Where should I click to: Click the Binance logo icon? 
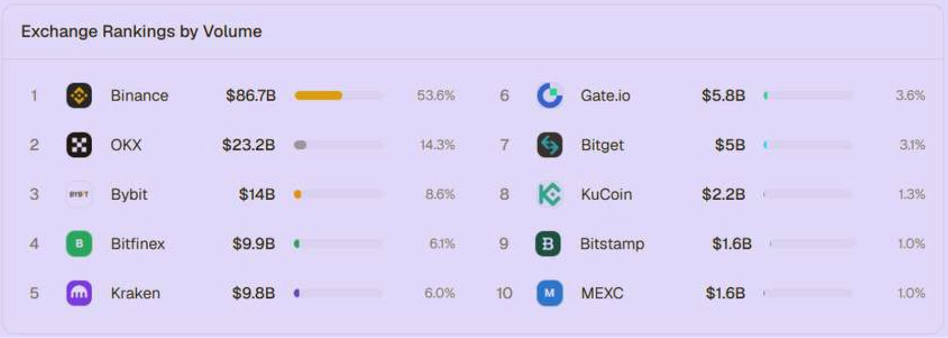tap(79, 96)
